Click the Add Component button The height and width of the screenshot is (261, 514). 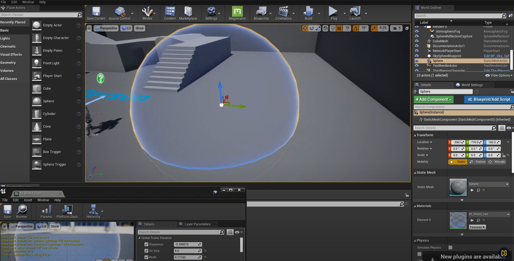point(433,99)
